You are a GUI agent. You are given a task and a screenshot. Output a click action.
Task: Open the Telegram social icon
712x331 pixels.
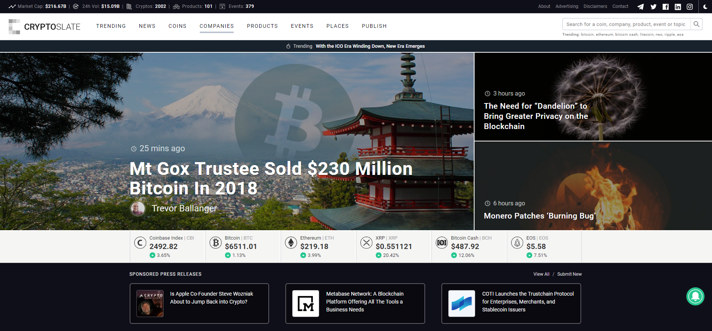coord(640,6)
